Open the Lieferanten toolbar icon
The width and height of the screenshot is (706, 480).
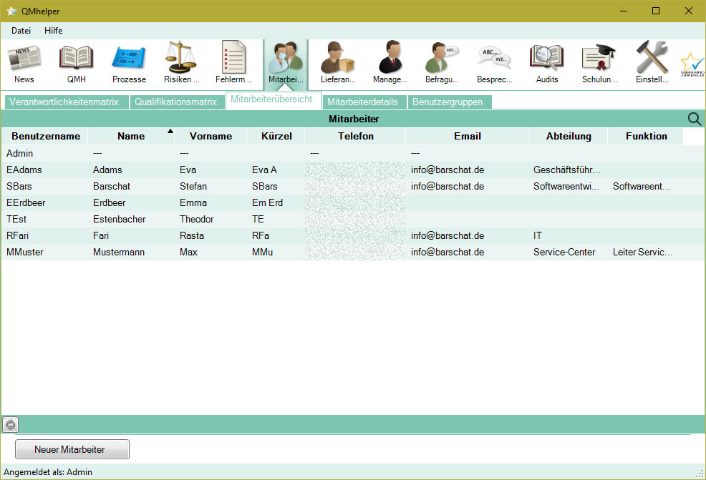click(338, 63)
